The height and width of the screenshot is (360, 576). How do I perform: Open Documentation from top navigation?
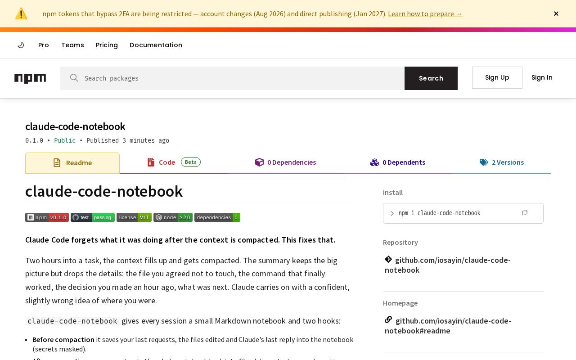156,45
